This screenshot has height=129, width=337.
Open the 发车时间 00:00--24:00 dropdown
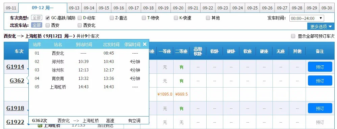[x=307, y=18]
